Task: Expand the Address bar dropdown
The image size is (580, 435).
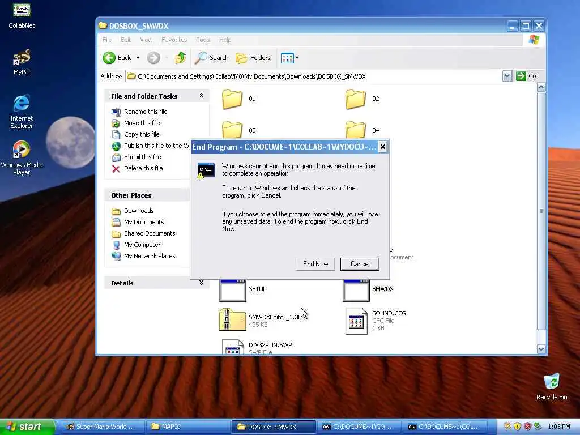Action: pyautogui.click(x=507, y=76)
